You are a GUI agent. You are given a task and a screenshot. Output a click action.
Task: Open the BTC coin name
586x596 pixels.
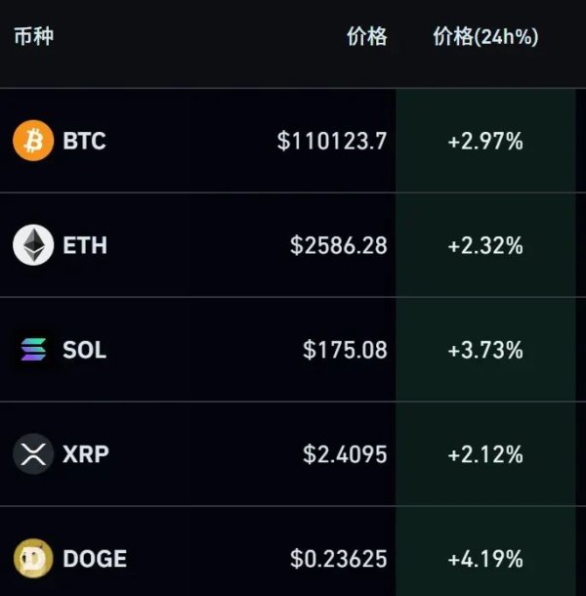(84, 141)
